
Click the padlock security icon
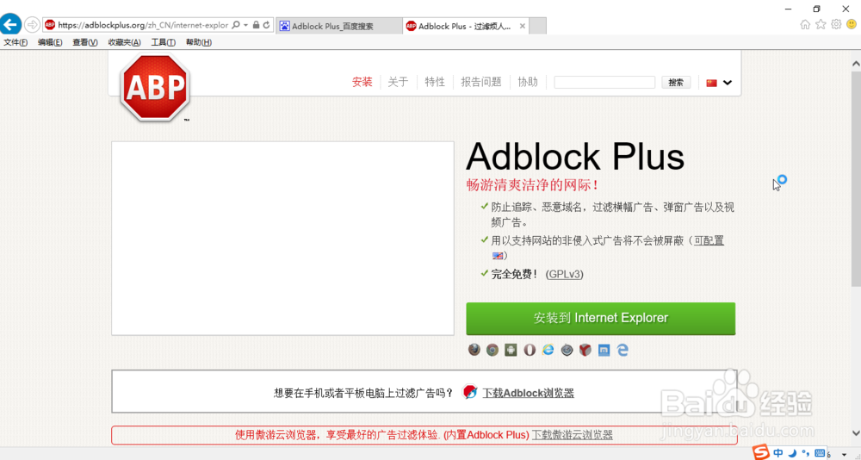click(x=256, y=25)
